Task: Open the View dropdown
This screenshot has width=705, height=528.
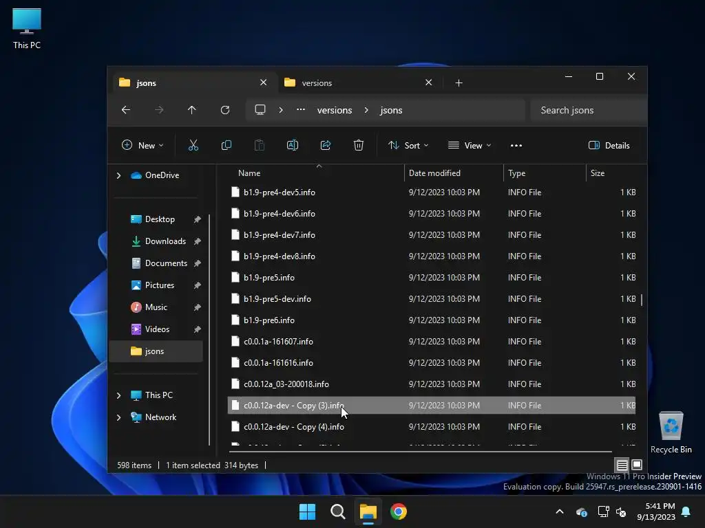Action: (470, 145)
